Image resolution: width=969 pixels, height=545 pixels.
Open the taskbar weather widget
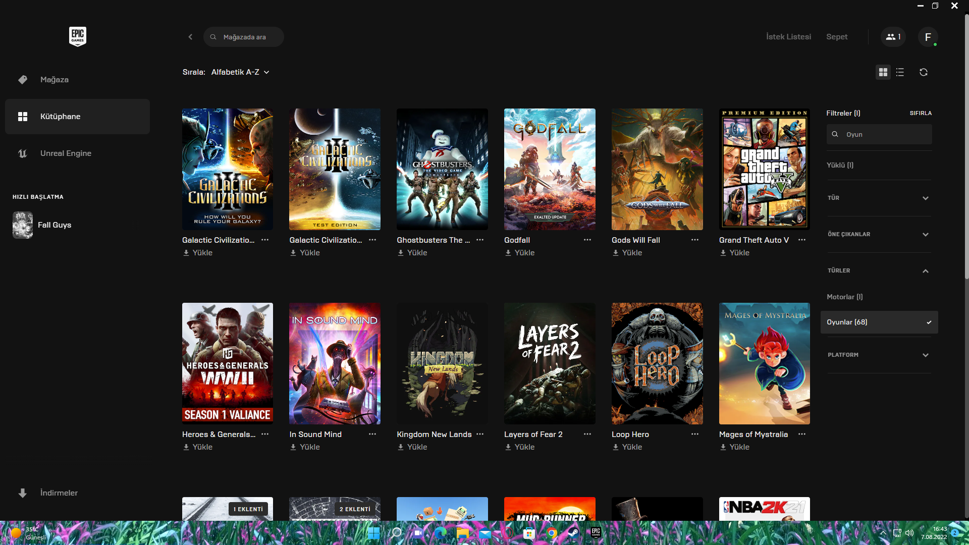[x=28, y=533]
